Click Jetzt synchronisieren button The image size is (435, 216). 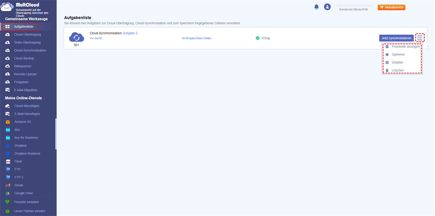point(396,38)
